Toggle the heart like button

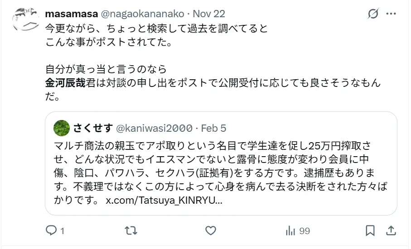(211, 231)
